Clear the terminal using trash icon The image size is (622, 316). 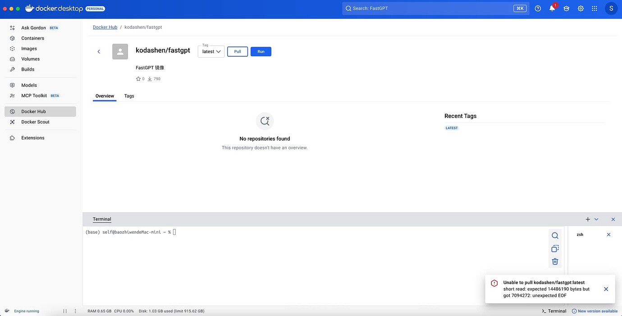[555, 261]
